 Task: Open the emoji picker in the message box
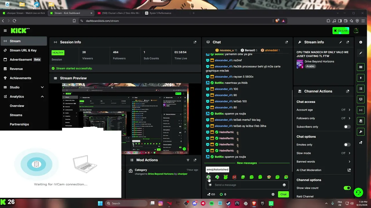(284, 185)
